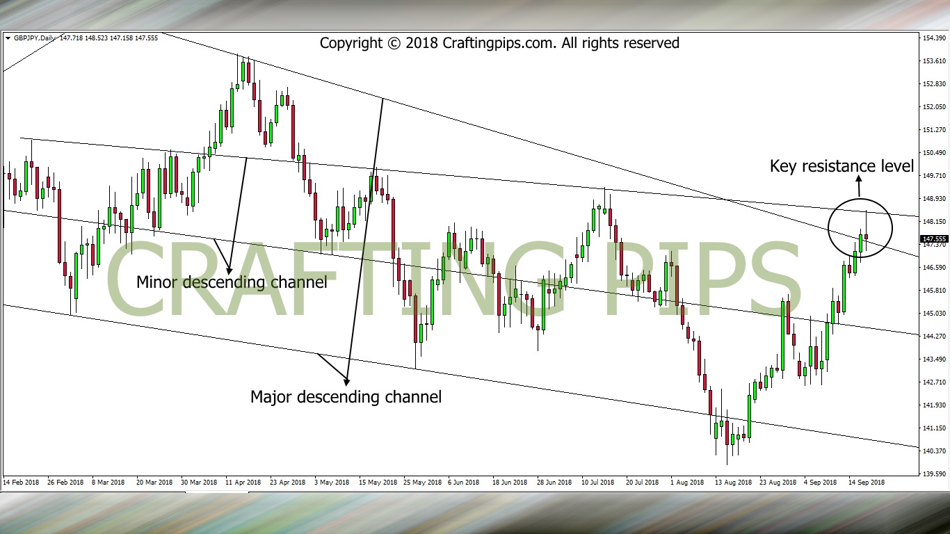Viewport: 950px width, 534px height.
Task: Click the 14 Sep 2018 date label
Action: click(867, 482)
